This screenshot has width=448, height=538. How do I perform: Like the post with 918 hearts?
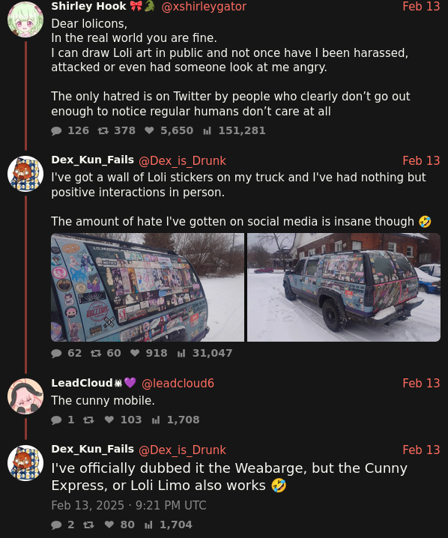click(x=135, y=353)
